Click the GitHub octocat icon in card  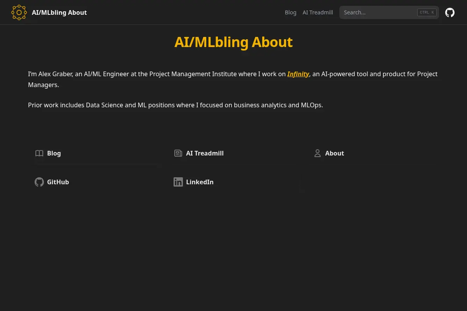39,182
